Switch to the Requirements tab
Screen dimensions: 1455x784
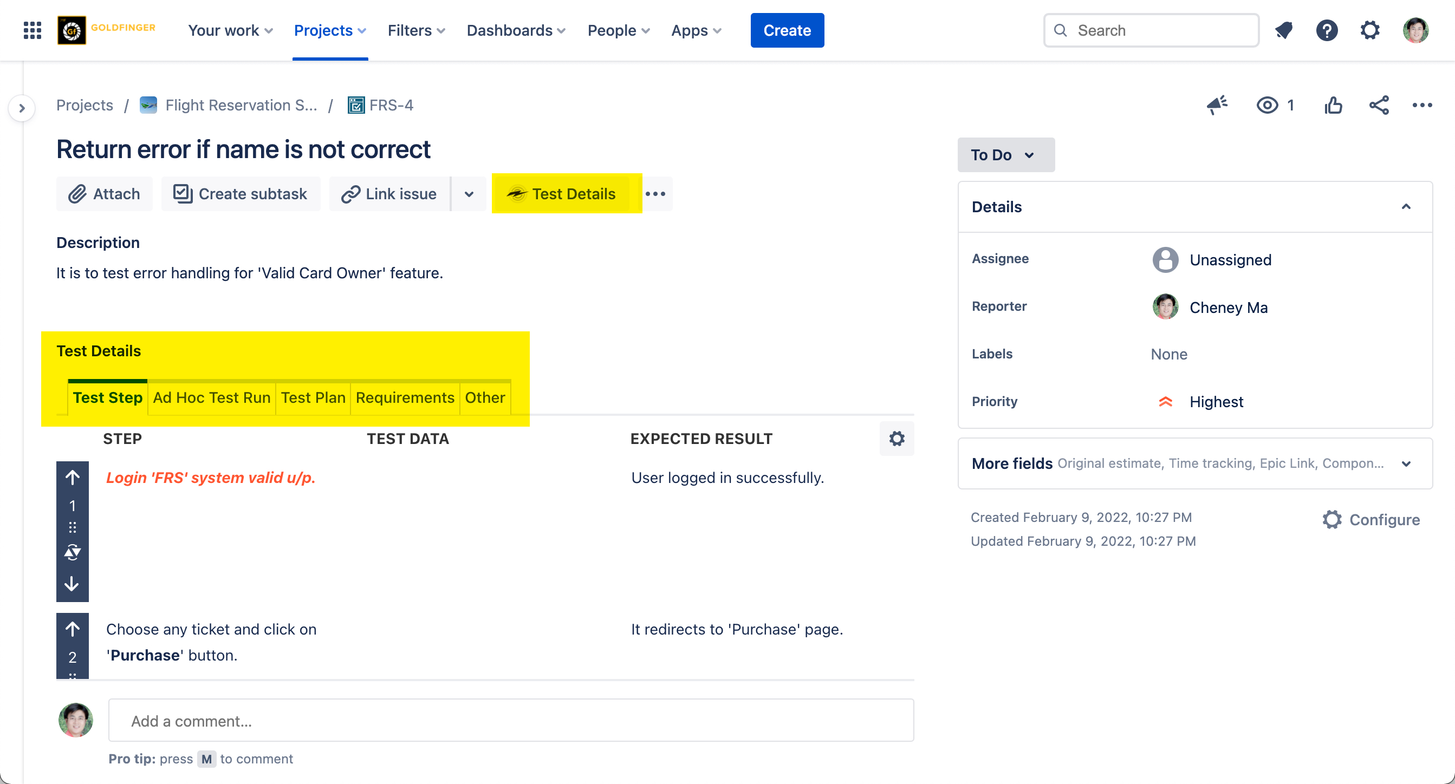pyautogui.click(x=405, y=397)
